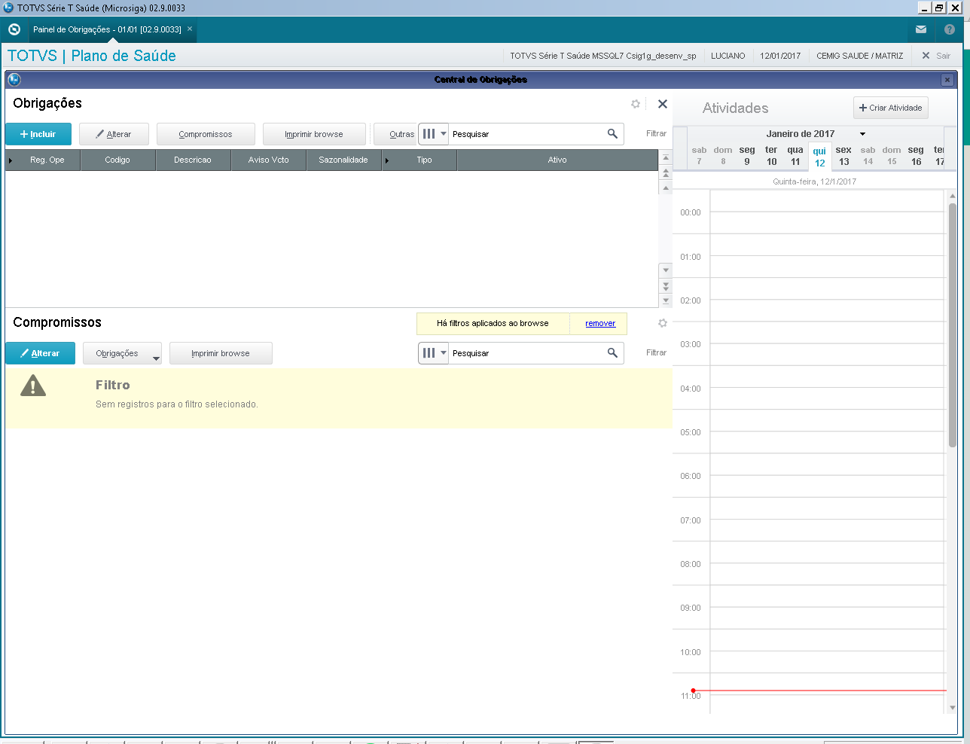Click the Atividades calendar vertical scrollbar thumb
This screenshot has width=970, height=744.
(953, 325)
